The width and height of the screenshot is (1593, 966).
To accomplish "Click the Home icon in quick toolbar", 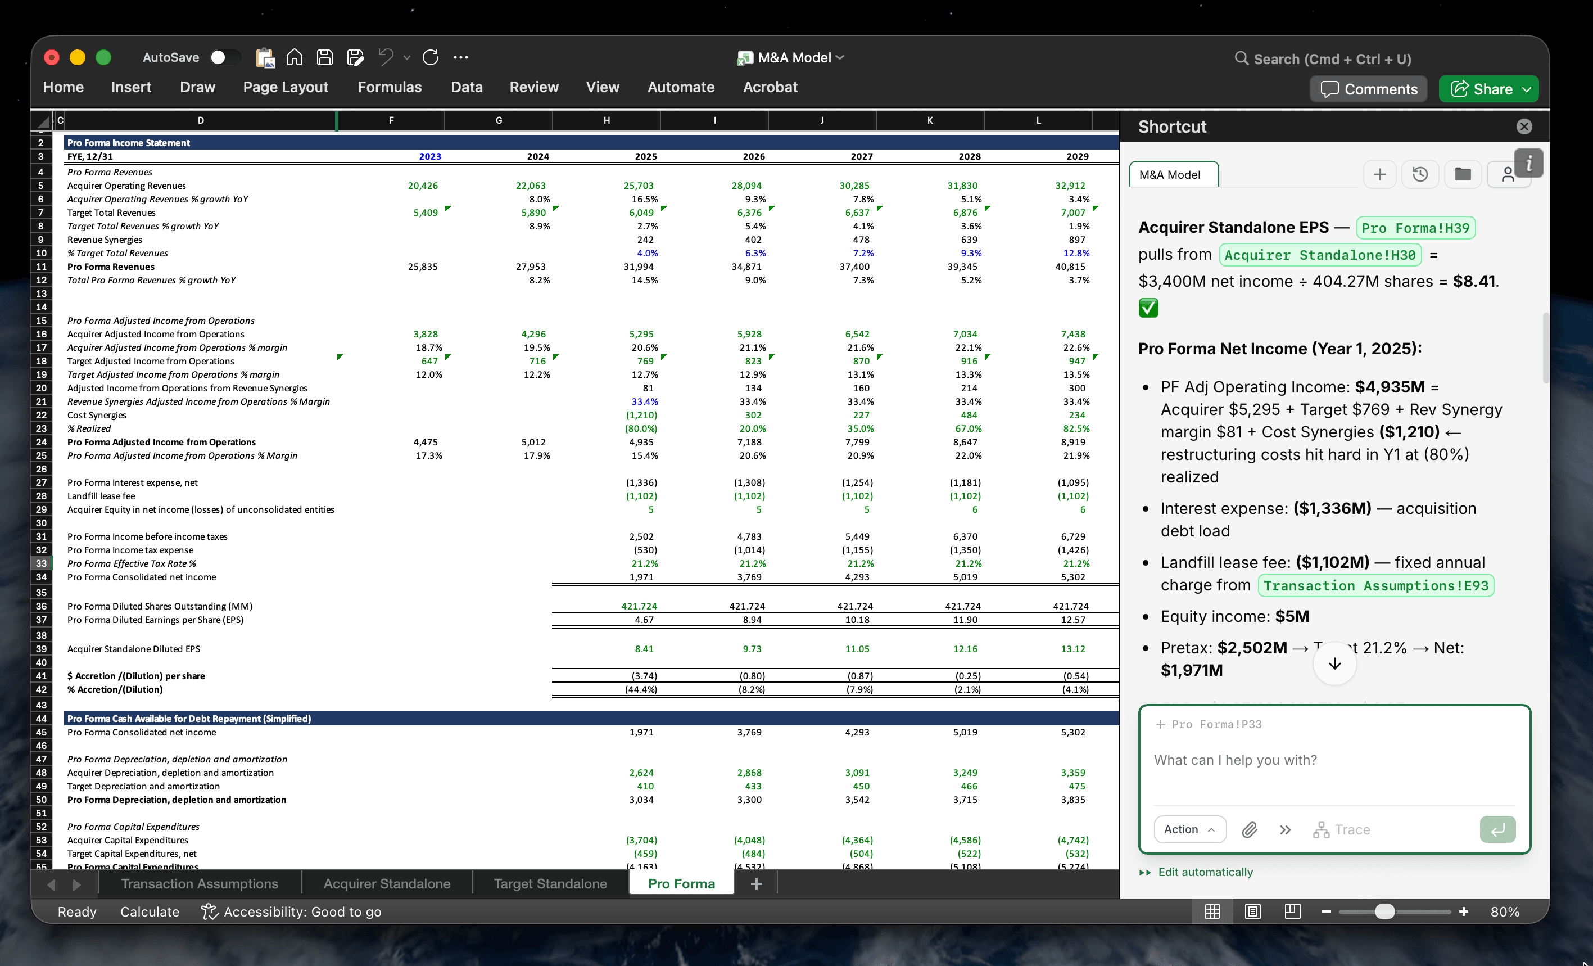I will pyautogui.click(x=294, y=57).
